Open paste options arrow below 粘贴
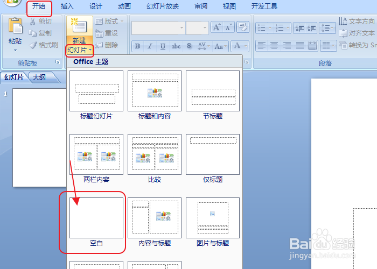 [15, 50]
